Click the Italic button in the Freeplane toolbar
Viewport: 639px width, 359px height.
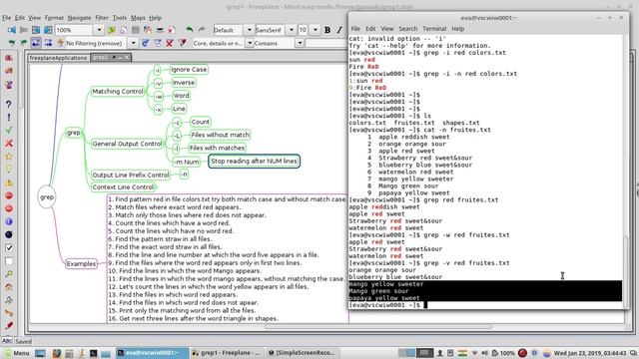click(x=339, y=30)
